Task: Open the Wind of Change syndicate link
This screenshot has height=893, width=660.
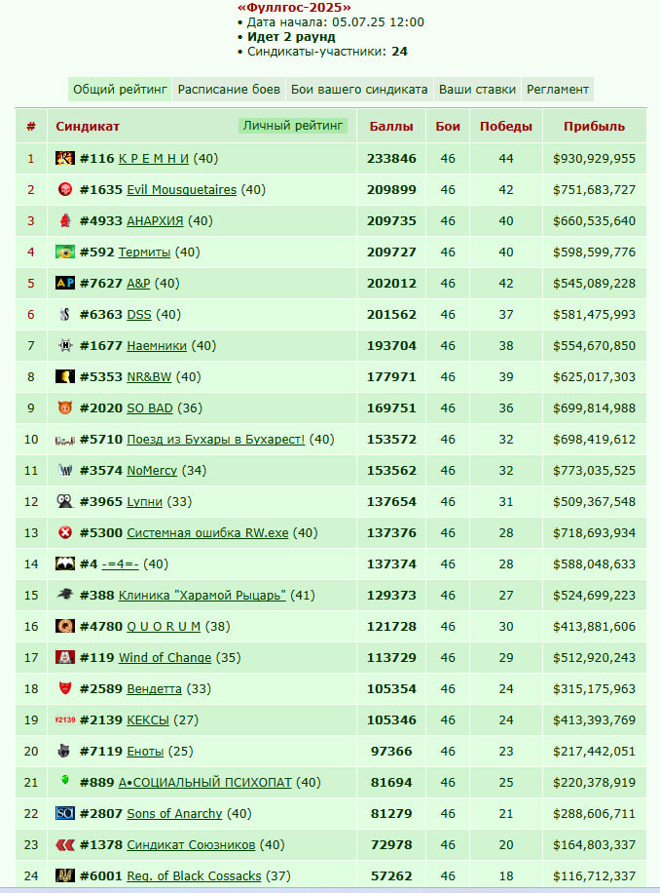Action: [165, 657]
